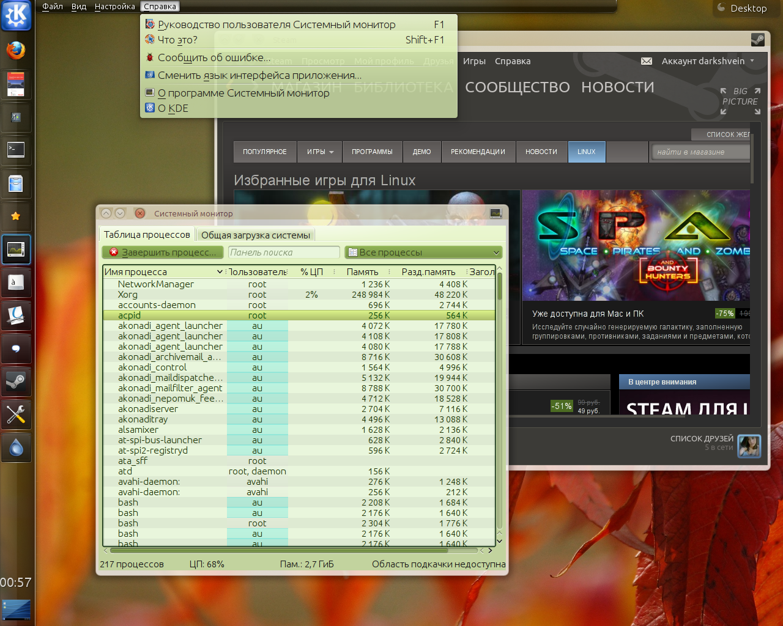Image resolution: width=783 pixels, height=626 pixels.
Task: Switch to Таблица процессов tab
Action: 147,235
